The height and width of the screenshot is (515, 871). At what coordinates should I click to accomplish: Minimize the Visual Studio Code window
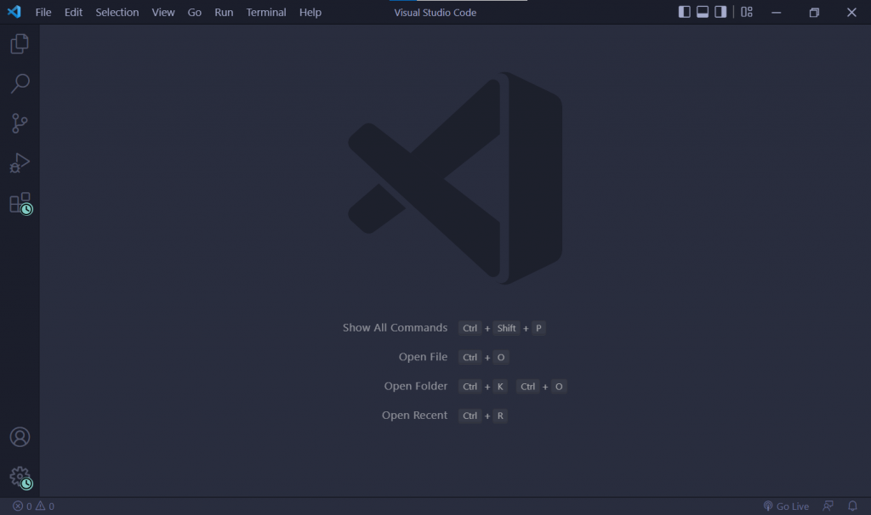(776, 12)
